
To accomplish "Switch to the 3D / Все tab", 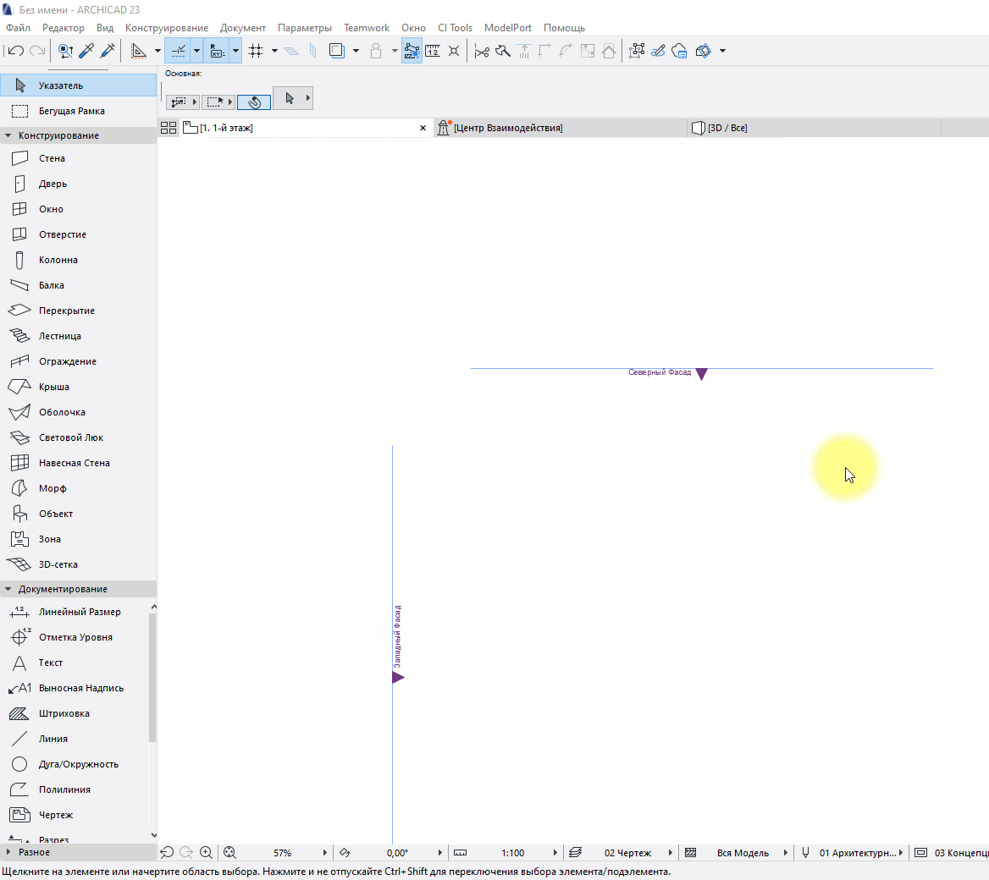I will tap(727, 128).
